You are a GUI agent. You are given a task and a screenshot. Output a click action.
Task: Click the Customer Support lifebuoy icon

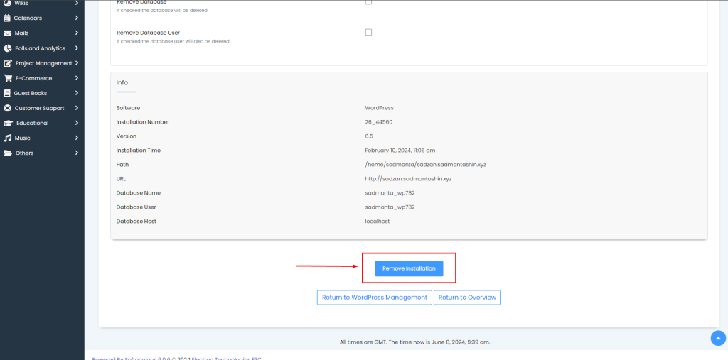[7, 108]
